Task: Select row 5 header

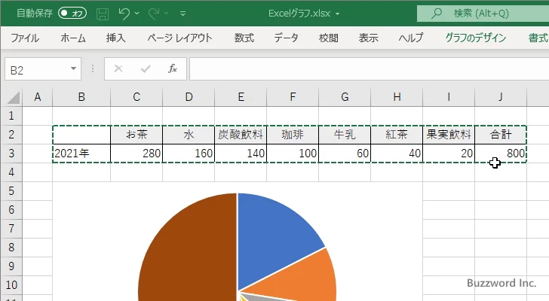Action: click(x=11, y=191)
